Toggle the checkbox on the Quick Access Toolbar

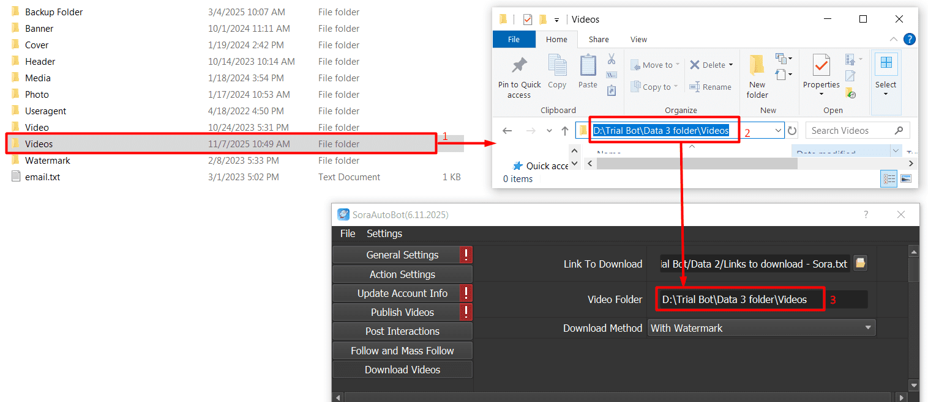point(527,19)
